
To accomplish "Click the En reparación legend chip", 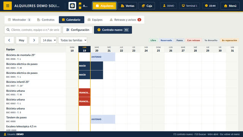I will click(x=229, y=40).
